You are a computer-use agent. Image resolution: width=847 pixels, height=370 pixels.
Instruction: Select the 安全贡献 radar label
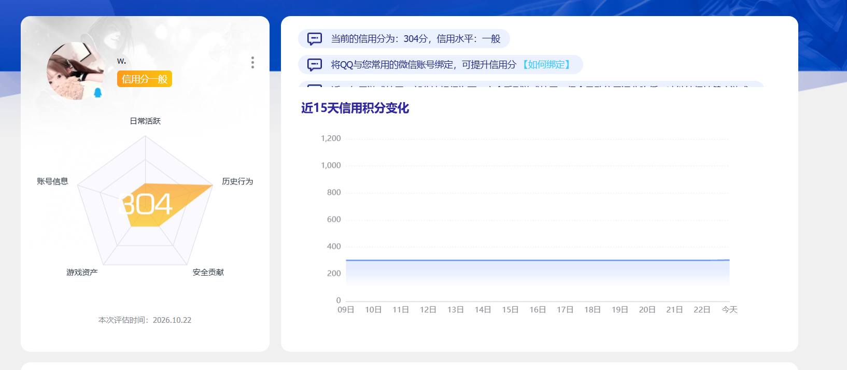point(208,272)
